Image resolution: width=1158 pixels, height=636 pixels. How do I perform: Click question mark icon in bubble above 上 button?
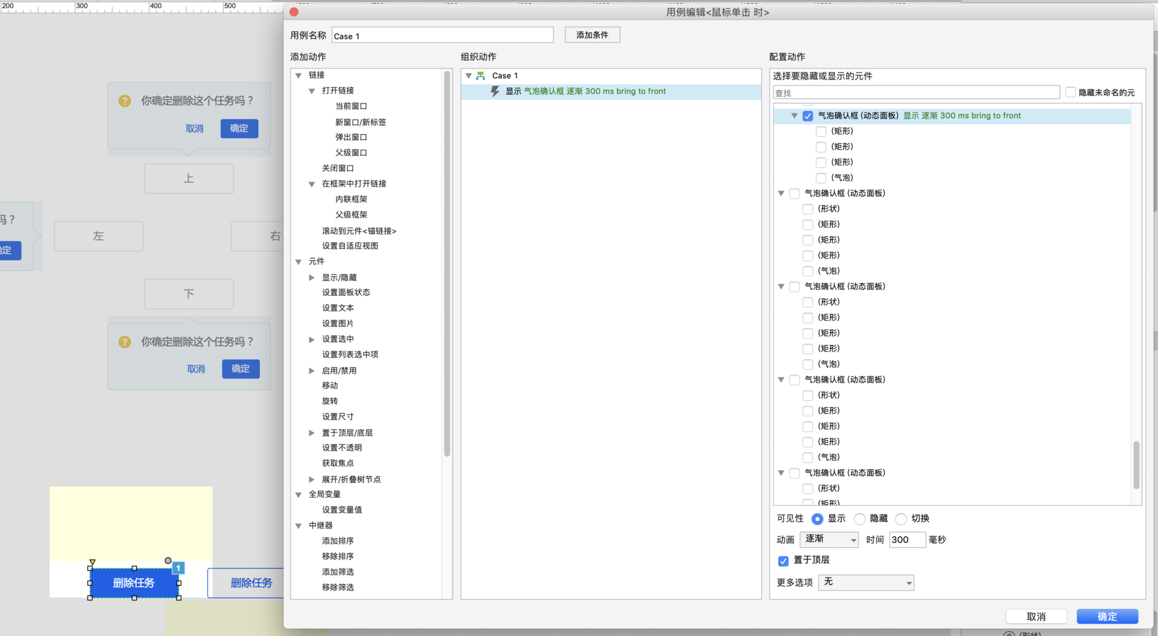coord(125,101)
